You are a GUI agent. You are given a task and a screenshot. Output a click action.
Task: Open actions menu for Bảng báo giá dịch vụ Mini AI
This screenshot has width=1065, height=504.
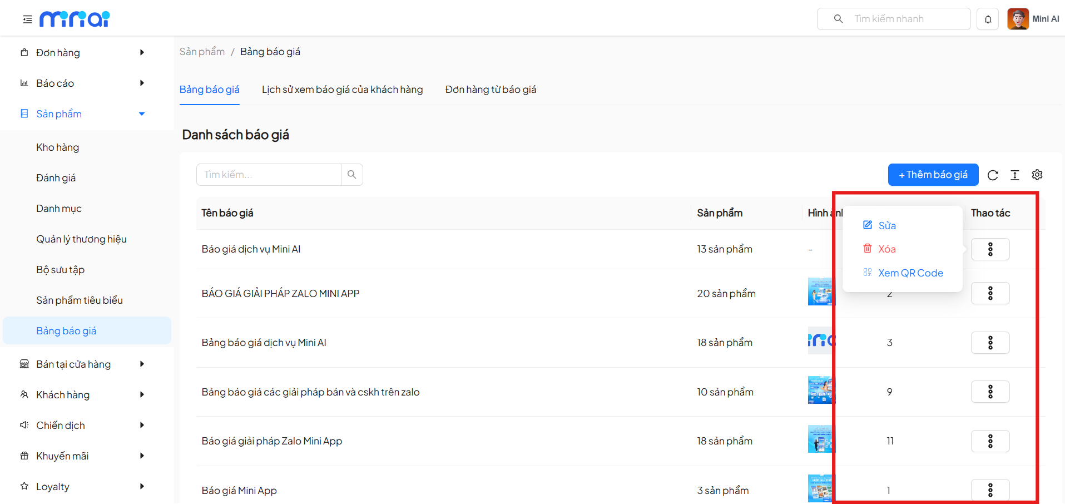[x=990, y=343]
